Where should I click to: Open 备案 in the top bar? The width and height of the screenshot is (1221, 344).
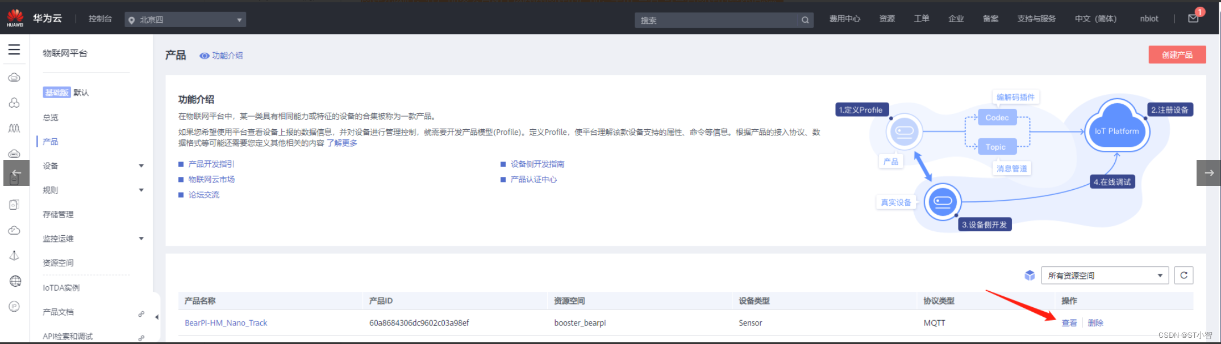click(991, 19)
